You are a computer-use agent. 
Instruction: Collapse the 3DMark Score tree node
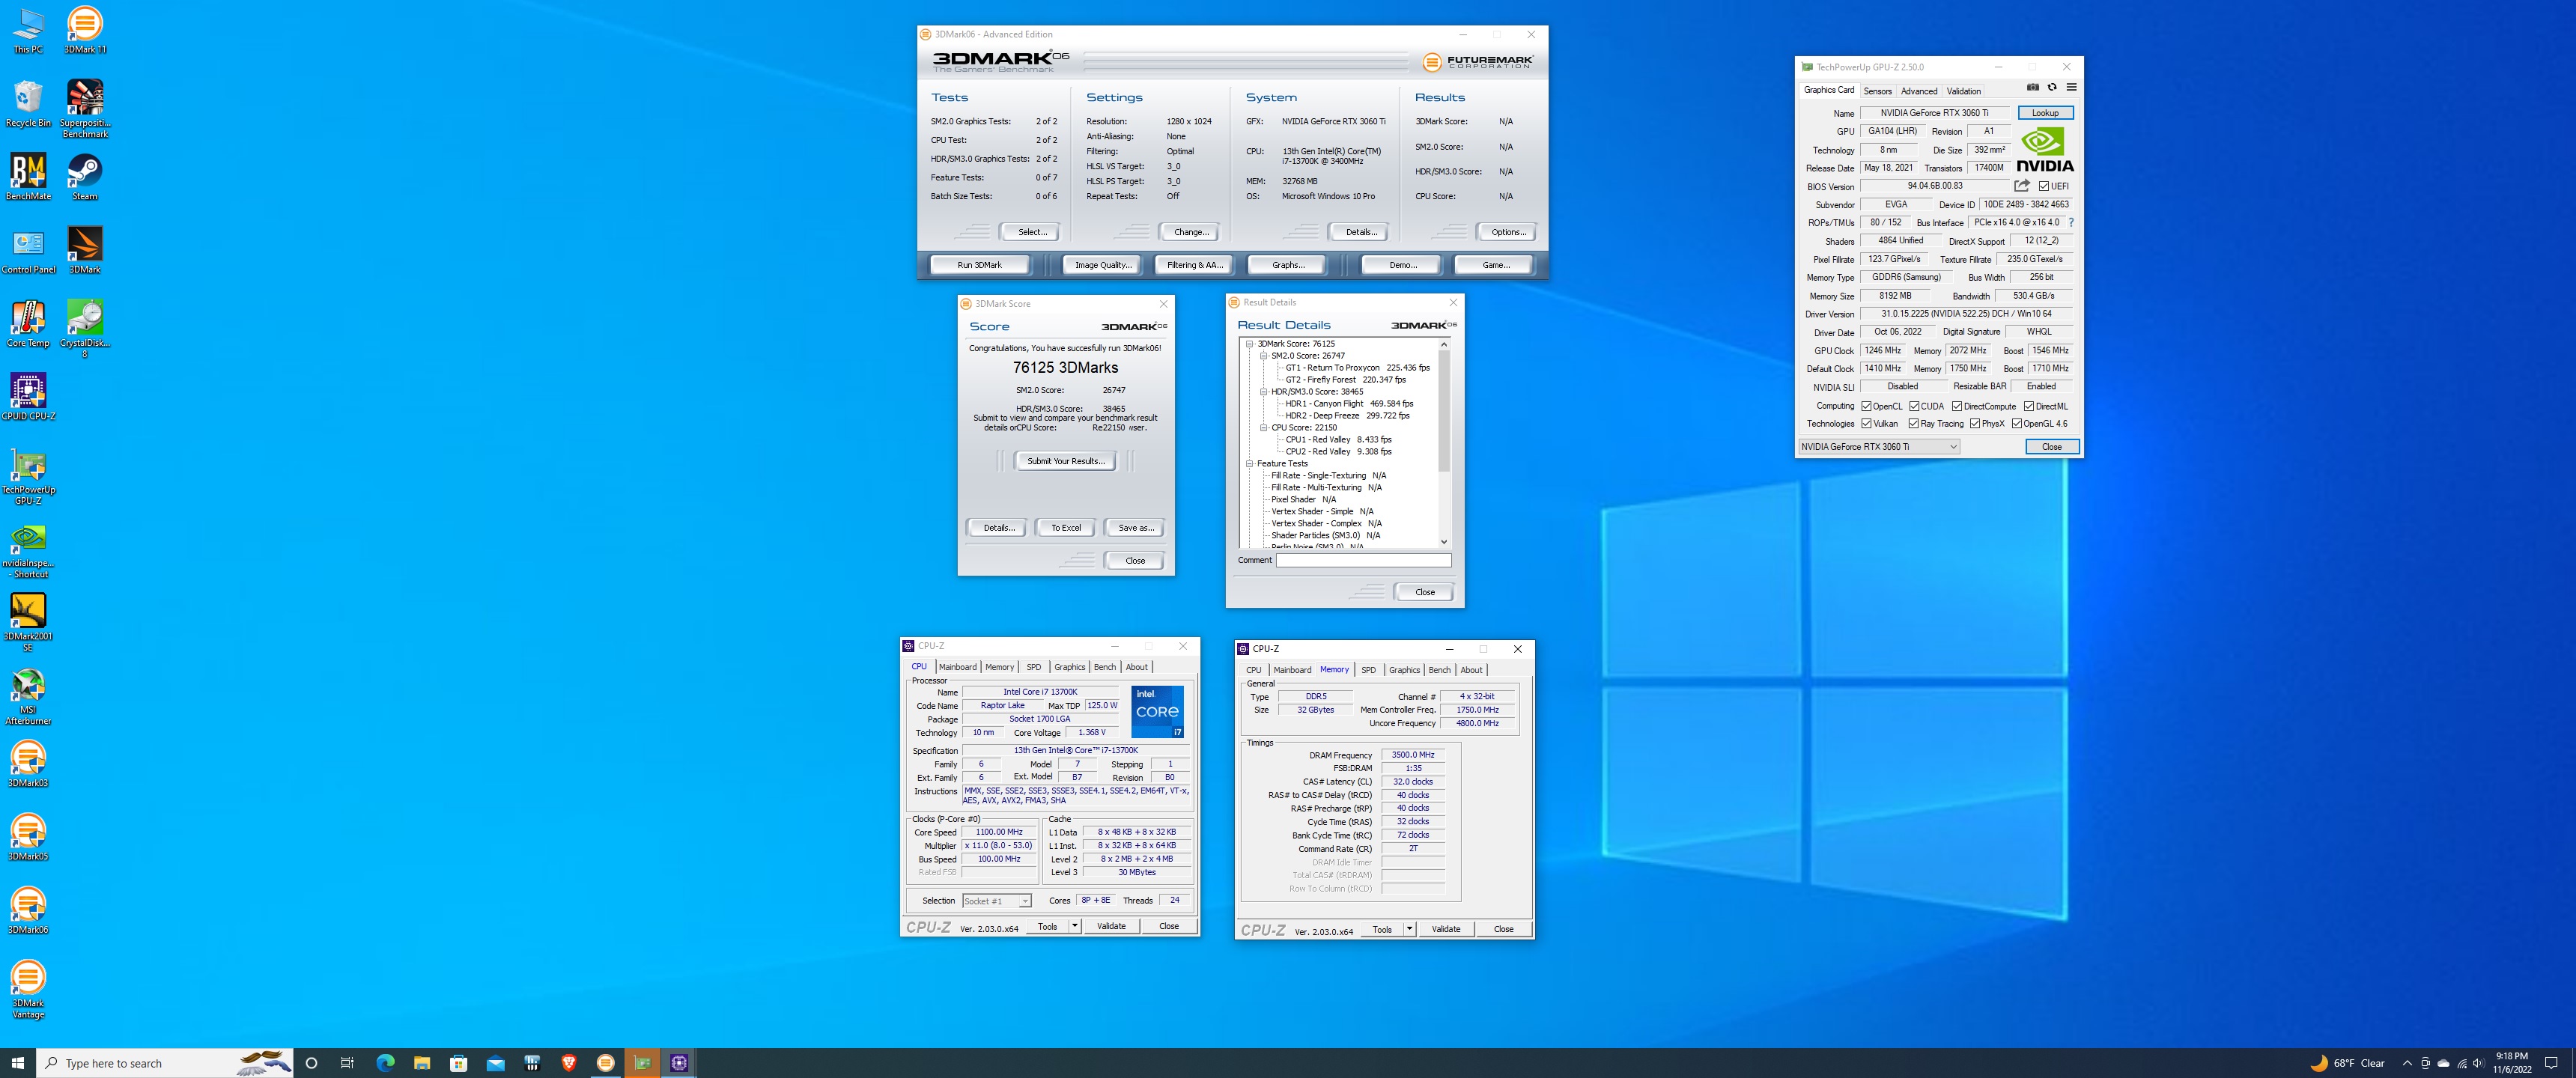point(1250,344)
